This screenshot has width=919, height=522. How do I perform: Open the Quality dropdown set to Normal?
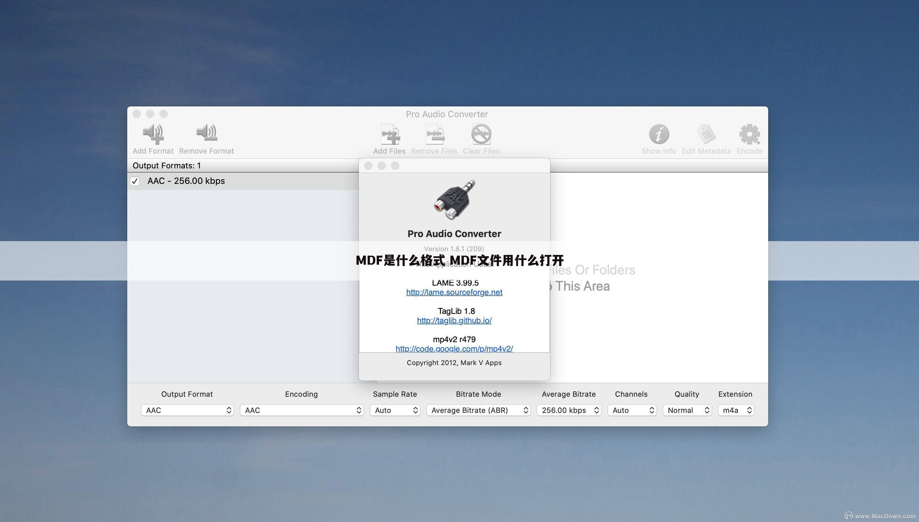coord(687,410)
